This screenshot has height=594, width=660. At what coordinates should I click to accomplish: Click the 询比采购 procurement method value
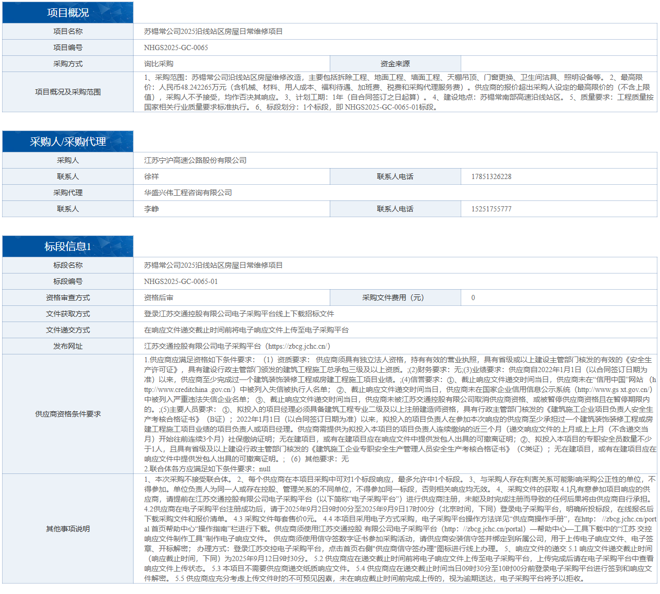(x=159, y=64)
